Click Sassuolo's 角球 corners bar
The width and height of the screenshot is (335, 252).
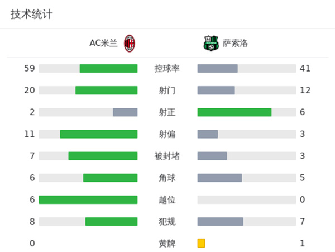pyautogui.click(x=219, y=178)
